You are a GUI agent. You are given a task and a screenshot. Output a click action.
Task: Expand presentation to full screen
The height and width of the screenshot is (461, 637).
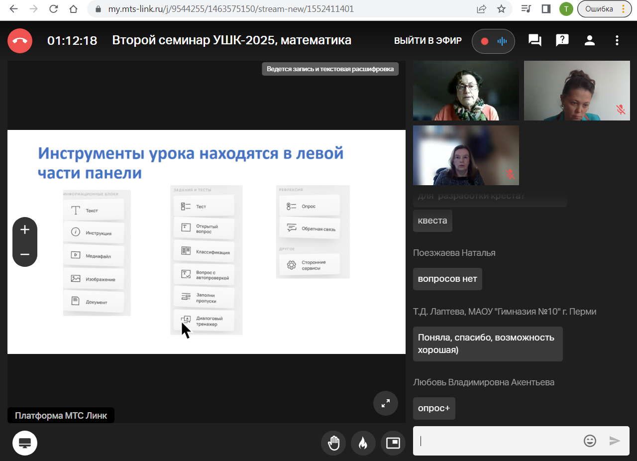coord(386,403)
